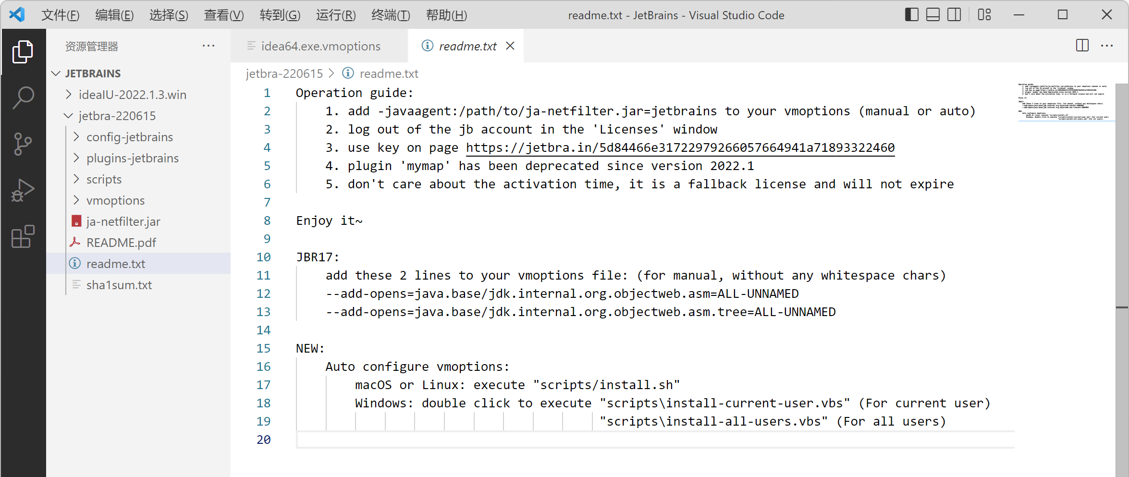Viewport: 1129px width, 477px height.
Task: Open the Run and Debug view
Action: (23, 190)
